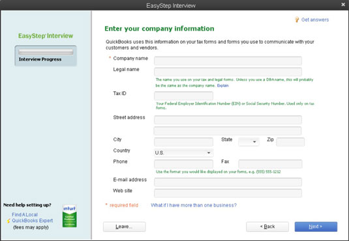Screen dimensions: 349x241
Task: Select the Fax number field
Action: pyautogui.click(x=270, y=164)
